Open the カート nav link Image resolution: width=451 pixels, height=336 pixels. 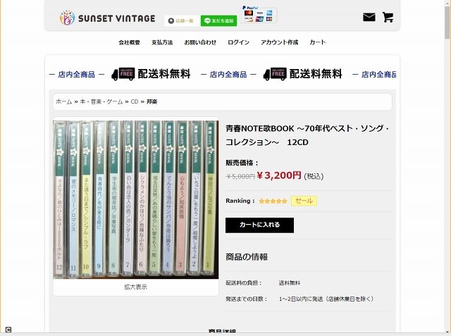pyautogui.click(x=318, y=42)
